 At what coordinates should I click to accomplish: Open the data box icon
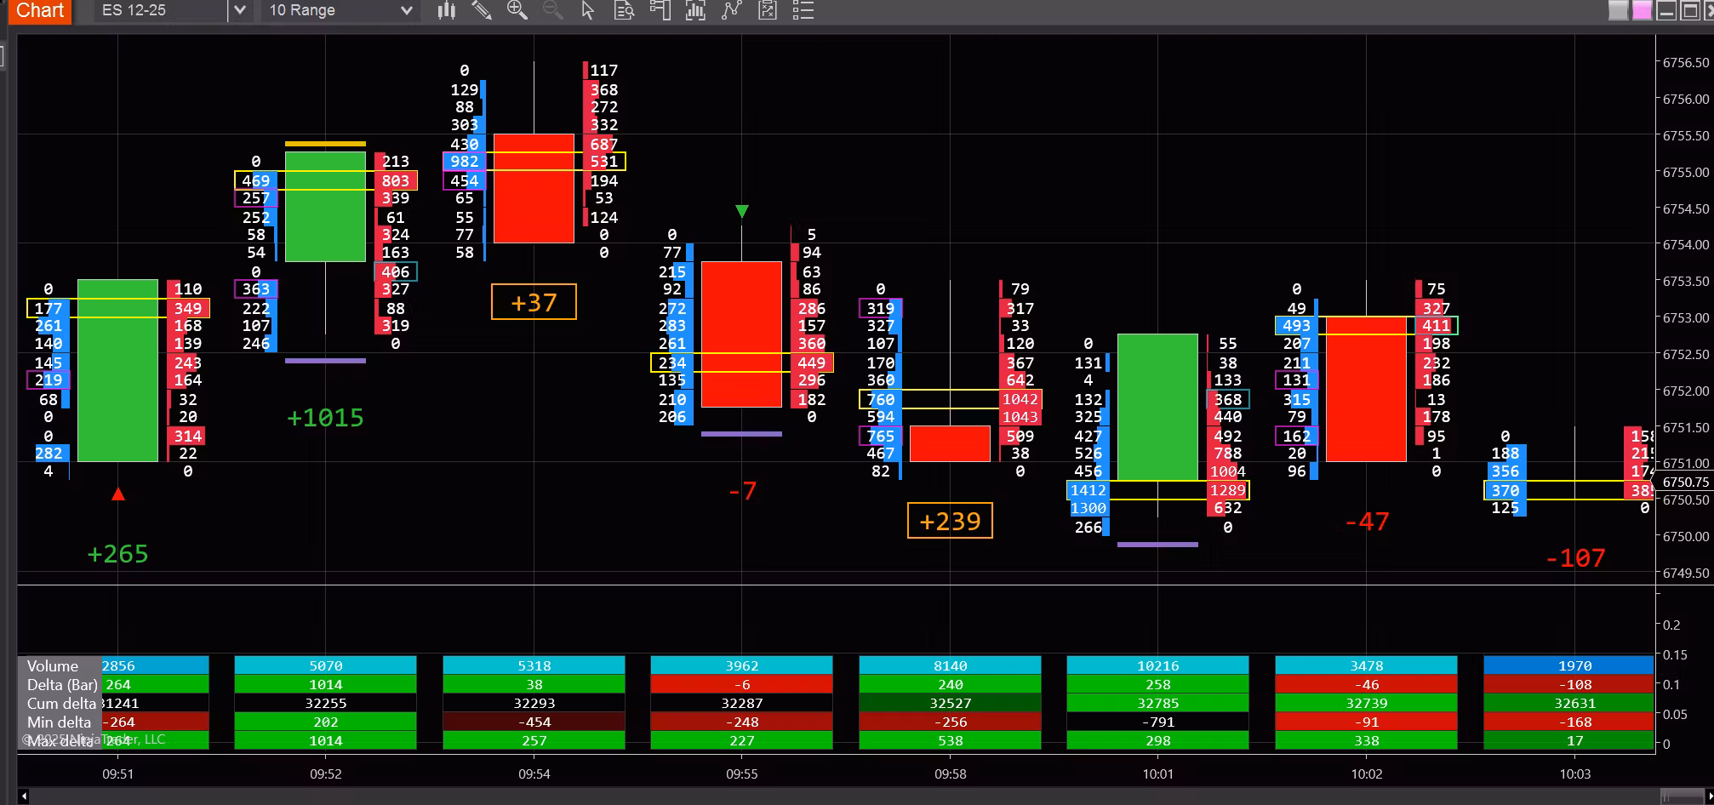pyautogui.click(x=624, y=10)
